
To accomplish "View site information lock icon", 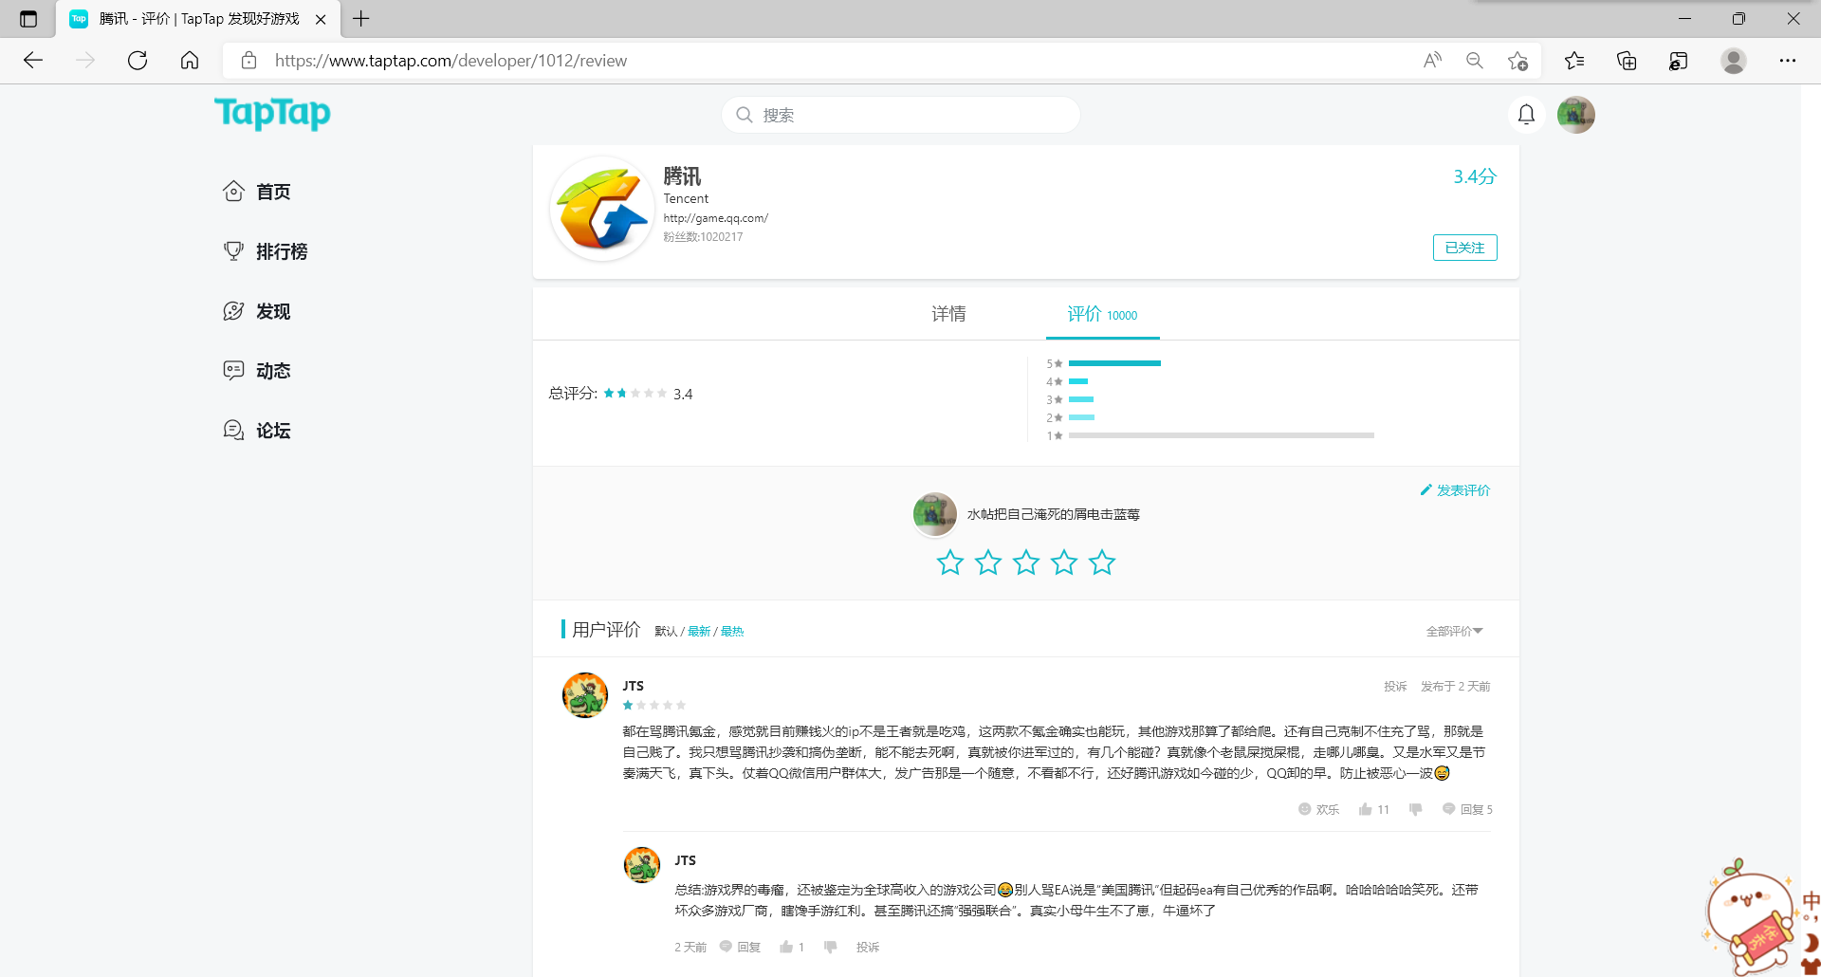I will point(248,61).
